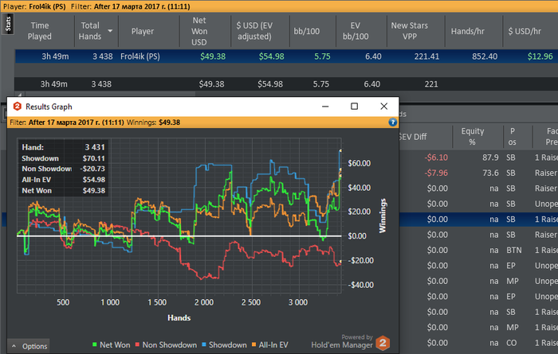
Task: Close the Results Graph window
Action: (384, 107)
